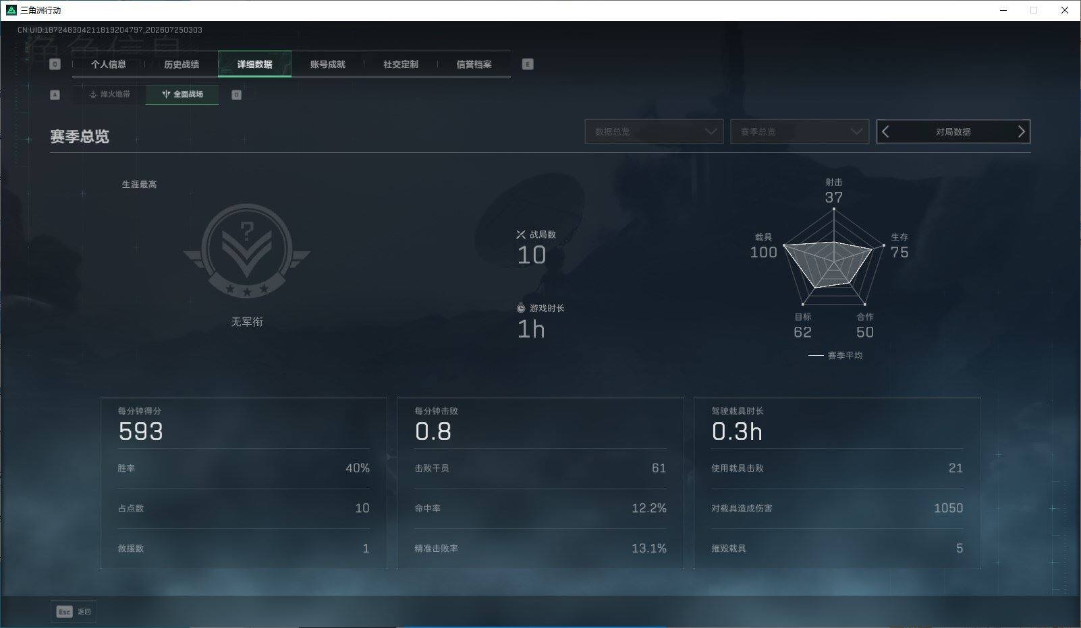Close the 三角洲行动 window
Viewport: 1081px width, 628px height.
(x=1065, y=10)
